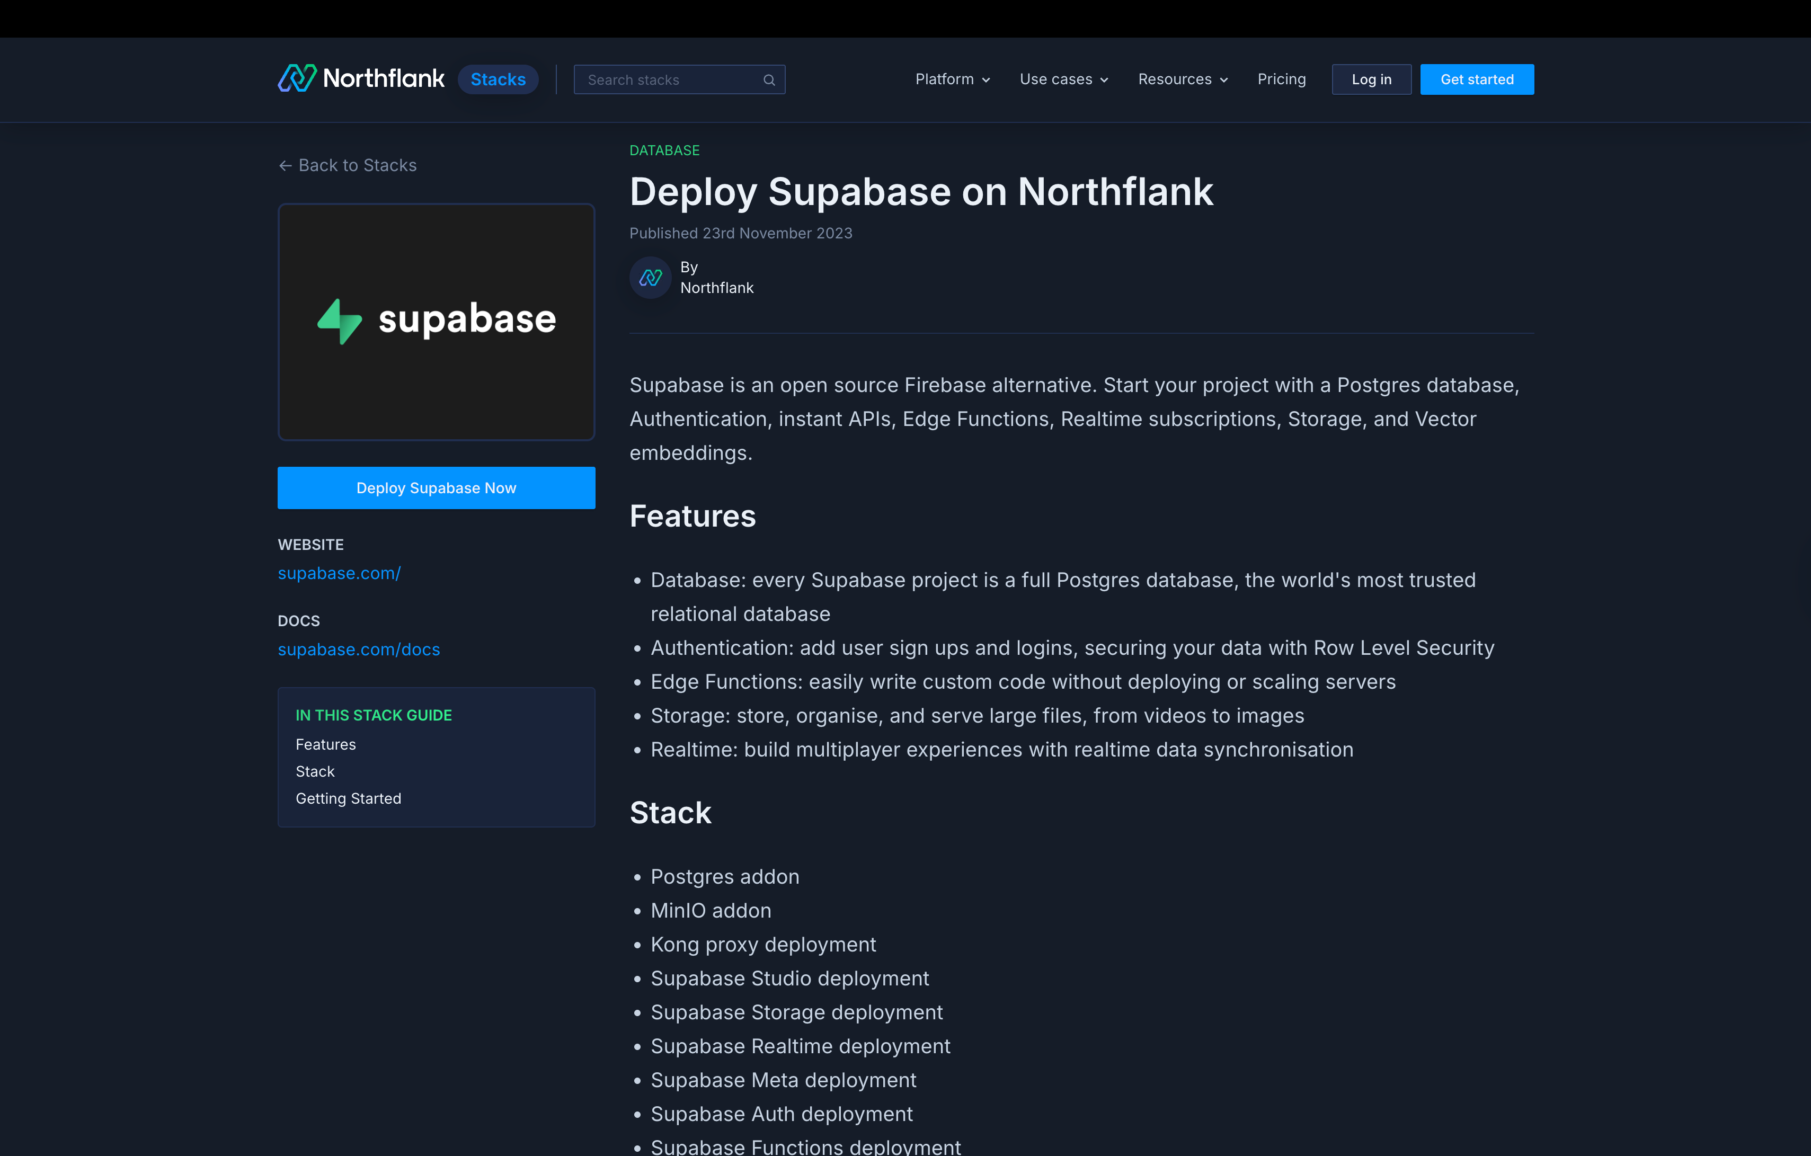Viewport: 1811px width, 1156px height.
Task: Click the Northflank logo
Action: (x=361, y=78)
